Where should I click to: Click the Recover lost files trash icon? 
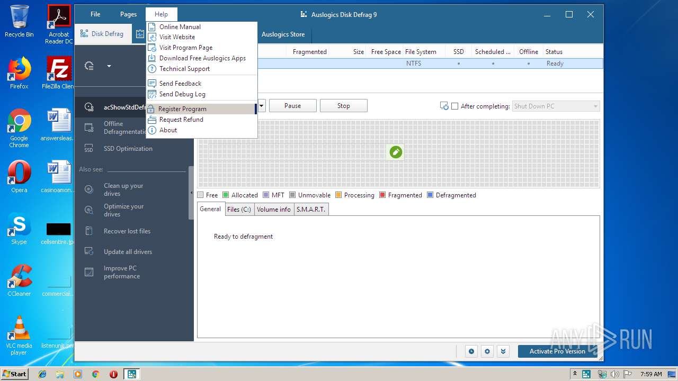90,231
